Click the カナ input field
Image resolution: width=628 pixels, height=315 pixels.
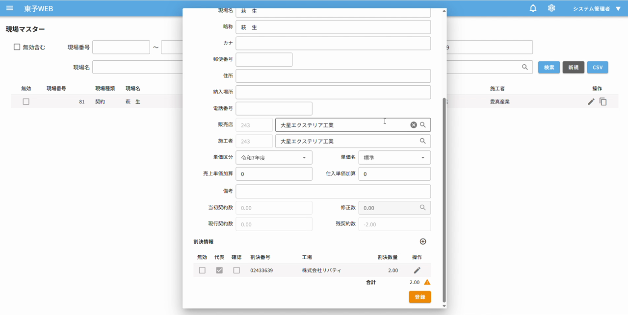point(333,43)
